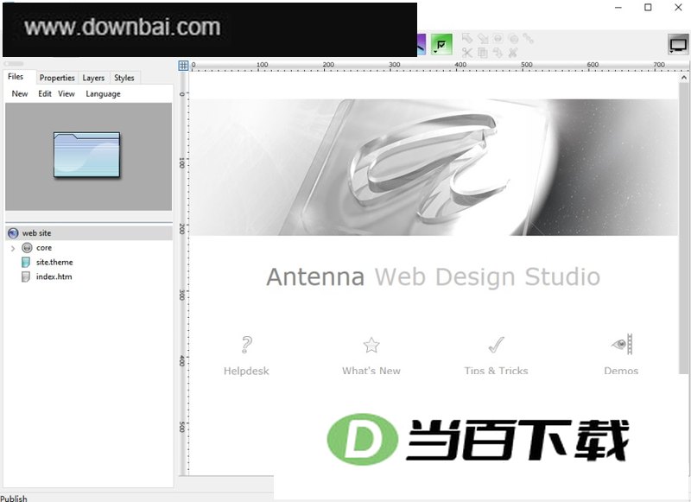Click the index.htm page icon
The image size is (691, 502).
click(x=26, y=276)
